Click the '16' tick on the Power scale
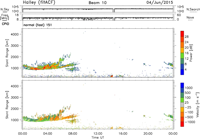Viewport: 200px width, 139px height. (186, 53)
